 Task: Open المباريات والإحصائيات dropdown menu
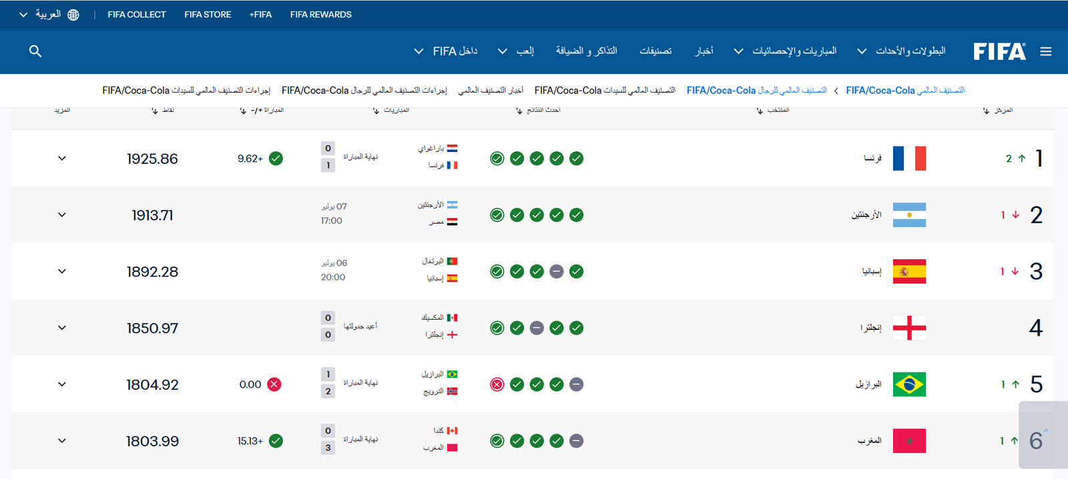[785, 51]
